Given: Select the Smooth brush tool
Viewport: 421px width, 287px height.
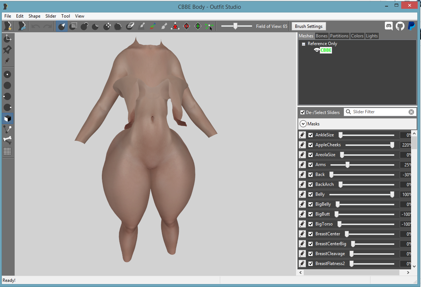Looking at the screenshot, I should point(118,26).
